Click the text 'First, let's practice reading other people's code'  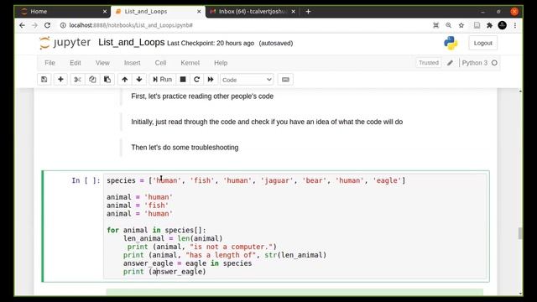point(202,96)
